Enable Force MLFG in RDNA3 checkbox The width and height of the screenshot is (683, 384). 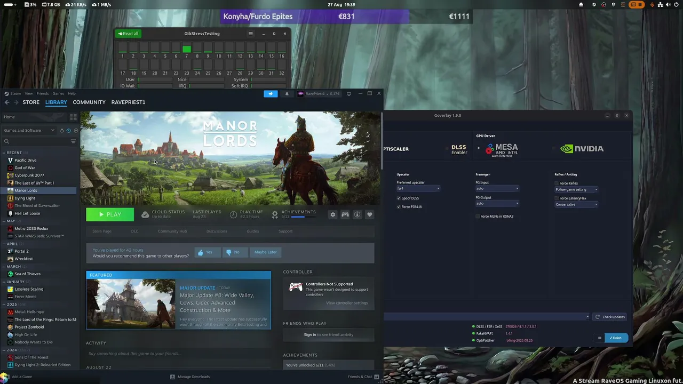click(478, 217)
